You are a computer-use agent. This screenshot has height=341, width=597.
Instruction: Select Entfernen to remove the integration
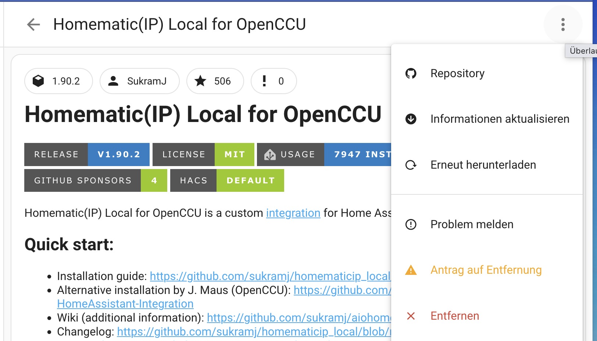455,316
